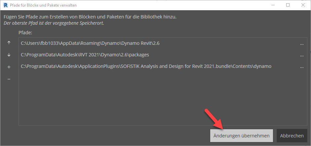Maximize the dialog window
311x146 pixels.
288,5
